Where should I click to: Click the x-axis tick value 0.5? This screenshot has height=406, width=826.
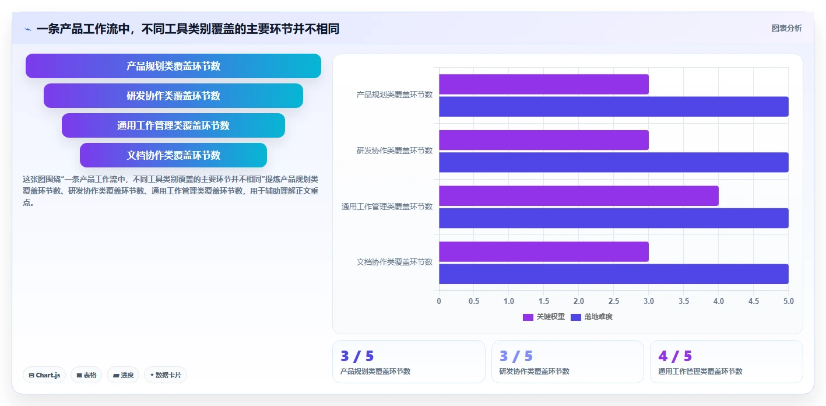474,301
